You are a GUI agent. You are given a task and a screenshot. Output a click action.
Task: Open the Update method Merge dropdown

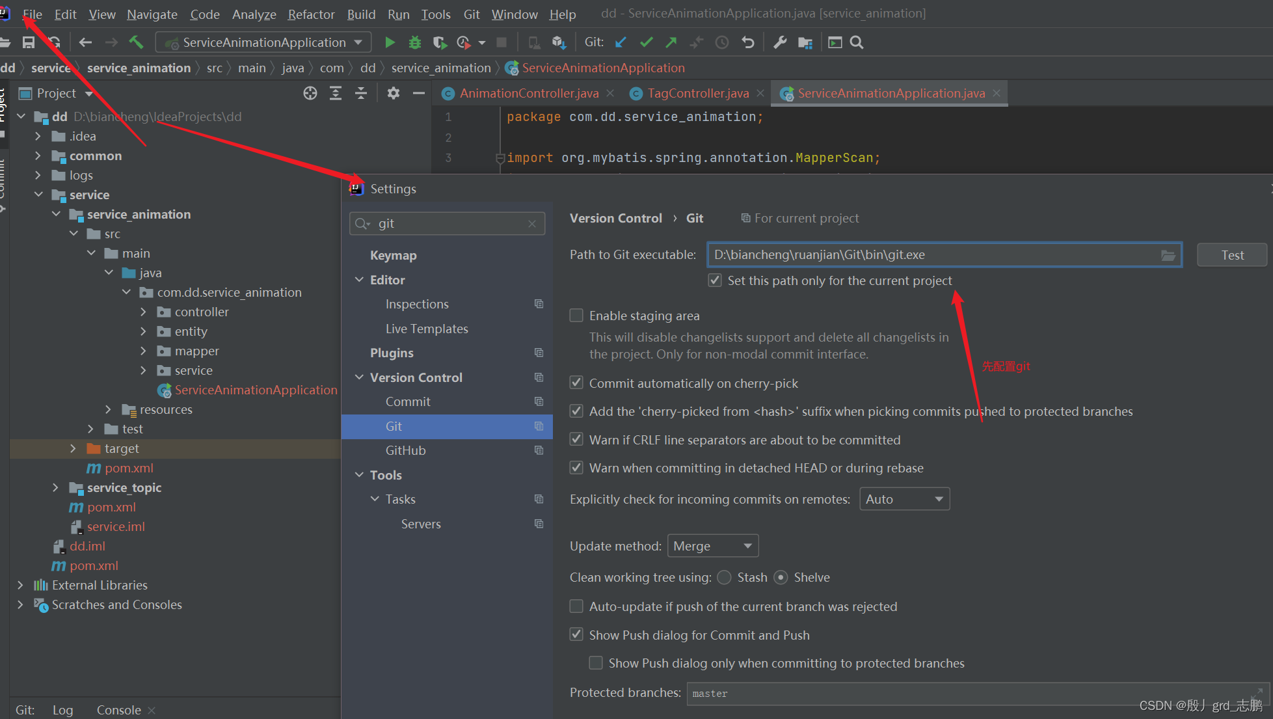(x=713, y=546)
